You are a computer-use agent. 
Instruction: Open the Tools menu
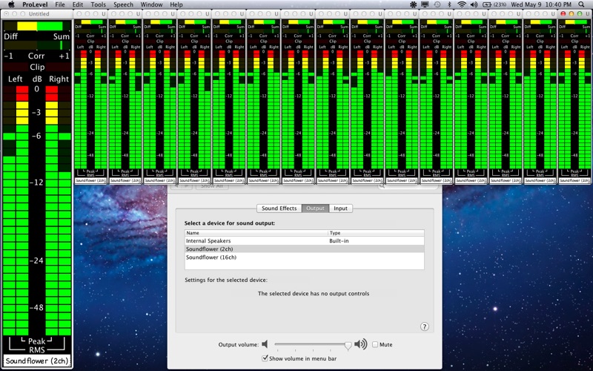99,4
